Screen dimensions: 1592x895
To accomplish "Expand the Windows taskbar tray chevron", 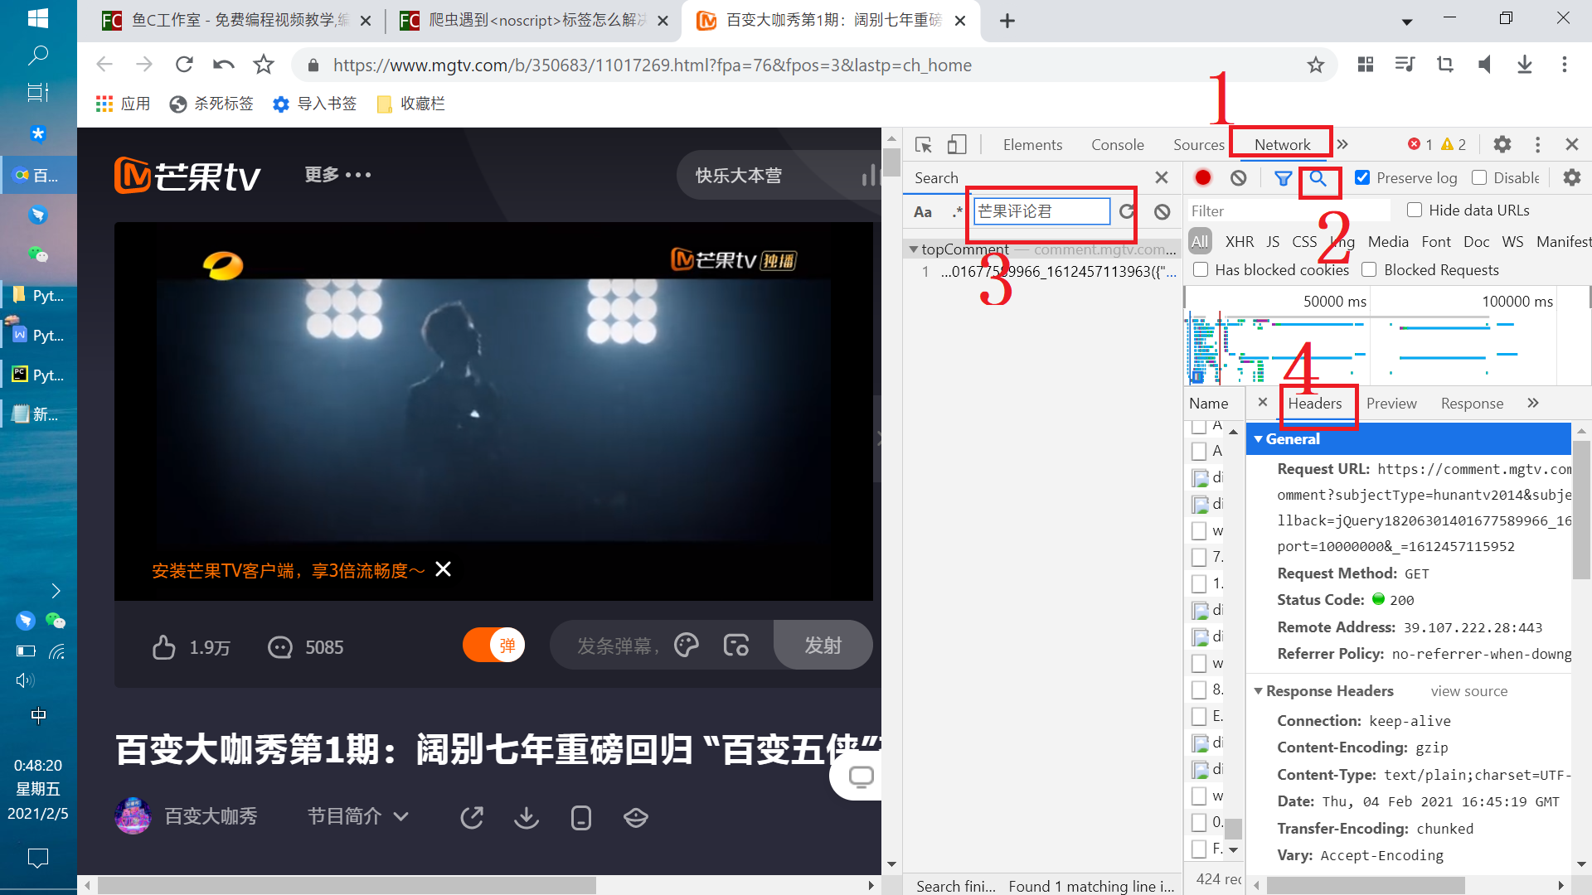I will tap(56, 591).
